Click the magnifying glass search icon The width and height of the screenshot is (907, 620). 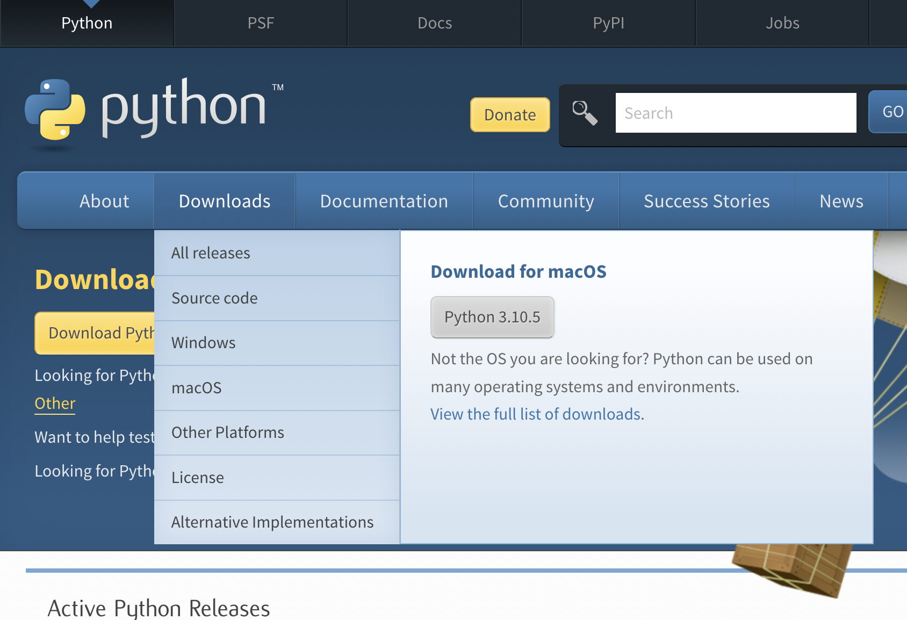585,113
